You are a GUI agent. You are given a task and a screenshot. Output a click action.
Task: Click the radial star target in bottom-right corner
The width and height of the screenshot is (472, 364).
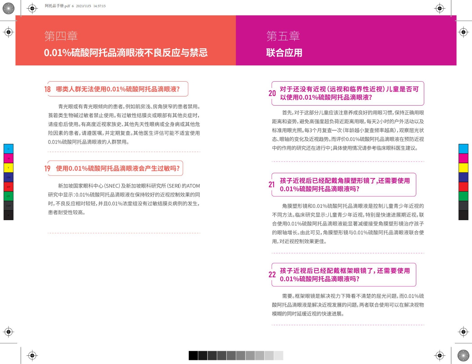click(463, 355)
